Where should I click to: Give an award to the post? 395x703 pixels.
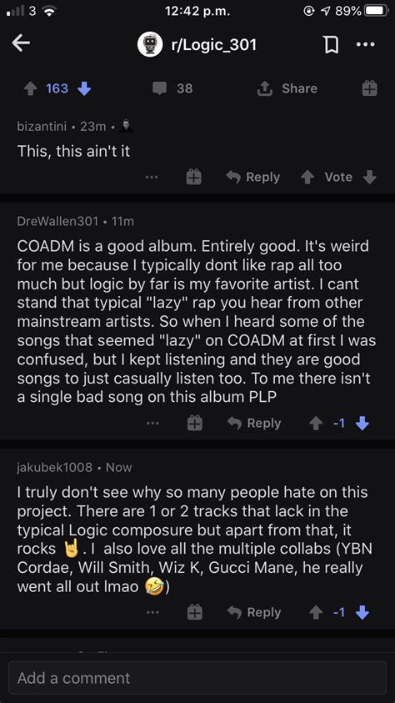pos(369,88)
